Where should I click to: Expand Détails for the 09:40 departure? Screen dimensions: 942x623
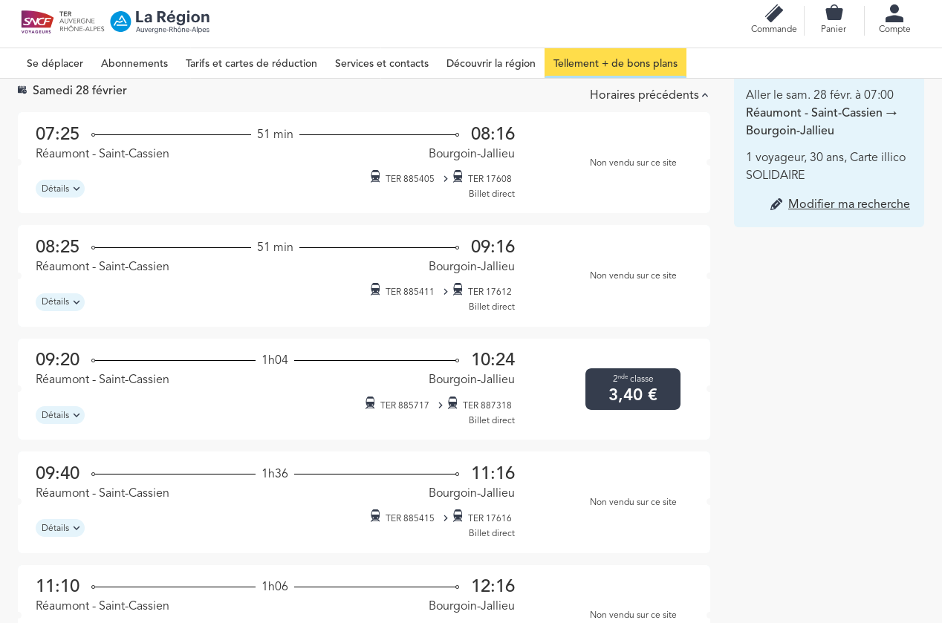[x=60, y=528]
